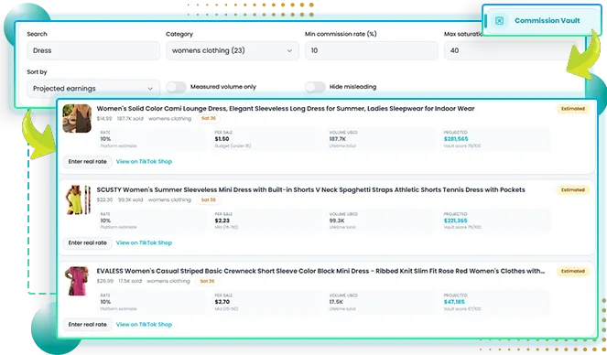Open View on TikTok Shop for Cami Lounge Dress

point(144,162)
